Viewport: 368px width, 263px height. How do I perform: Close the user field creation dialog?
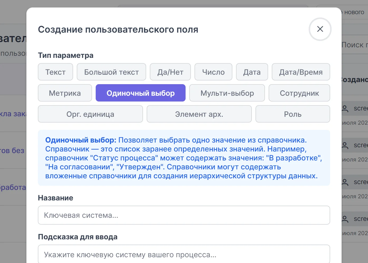320,29
